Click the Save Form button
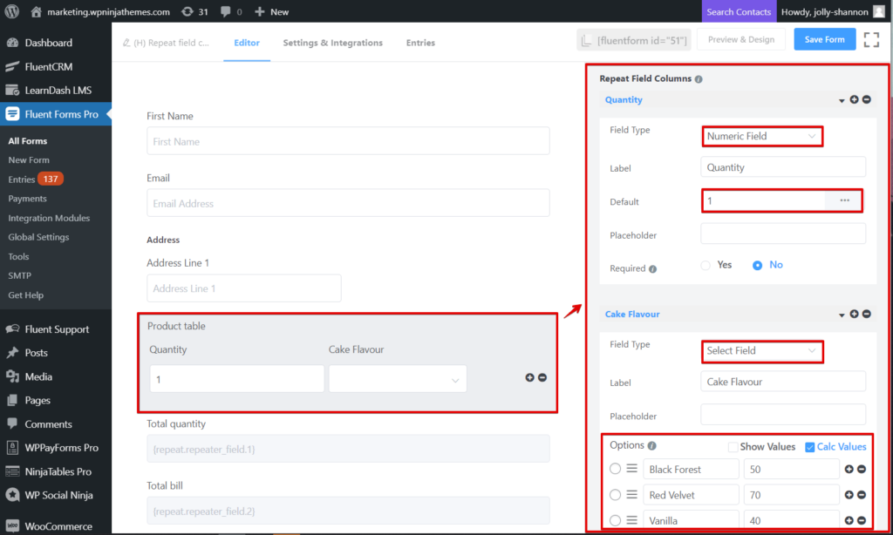893x535 pixels. click(825, 39)
